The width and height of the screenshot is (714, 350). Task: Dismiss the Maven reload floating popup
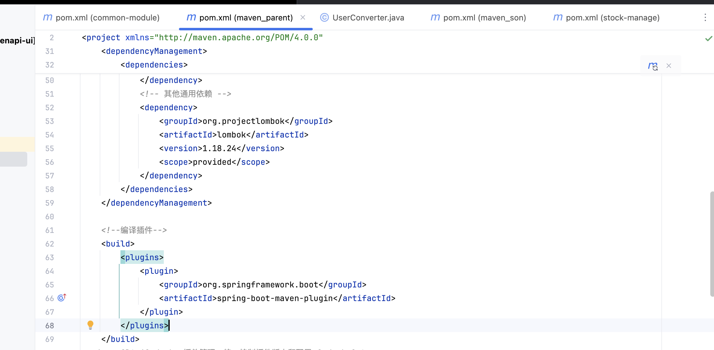tap(669, 66)
